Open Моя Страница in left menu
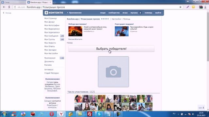Image resolution: width=209 pixels, height=117 pixels. tap(50, 18)
